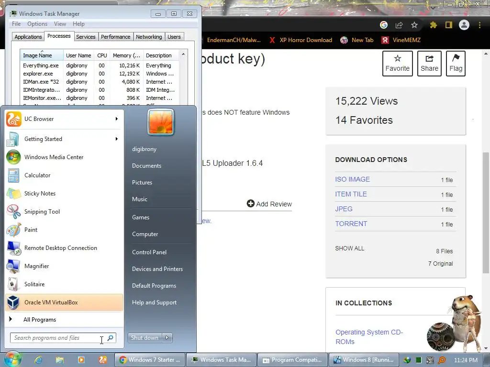This screenshot has height=367, width=490.
Task: Open VineMEMZ bookmark
Action: pos(401,40)
